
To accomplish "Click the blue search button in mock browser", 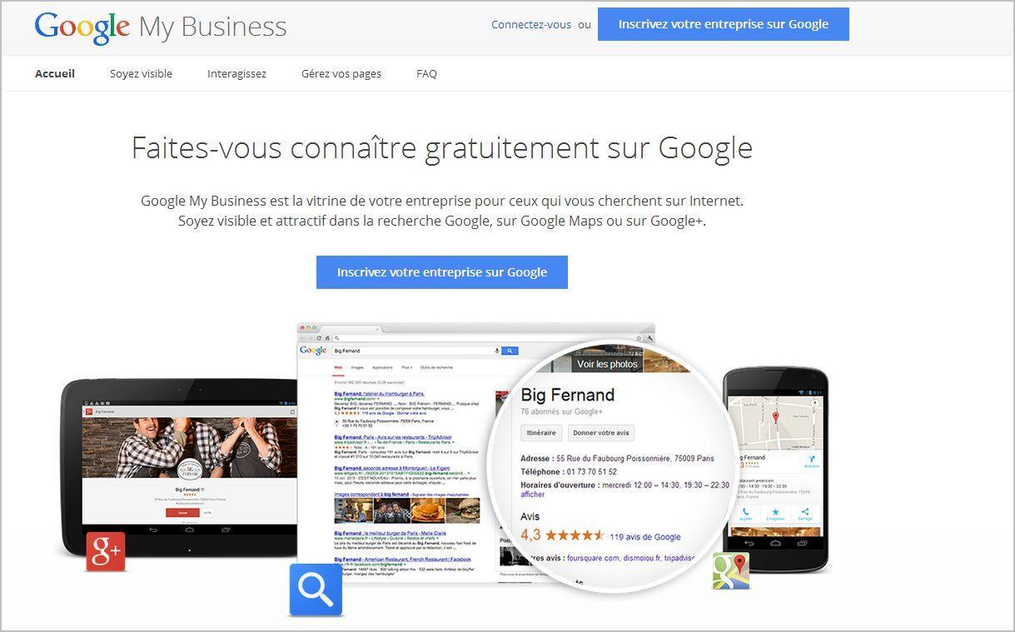I will (x=510, y=351).
